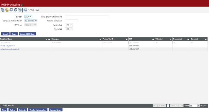209x112 pixels.
Task: Click the Create 1099 Data button
Action: 27,34
